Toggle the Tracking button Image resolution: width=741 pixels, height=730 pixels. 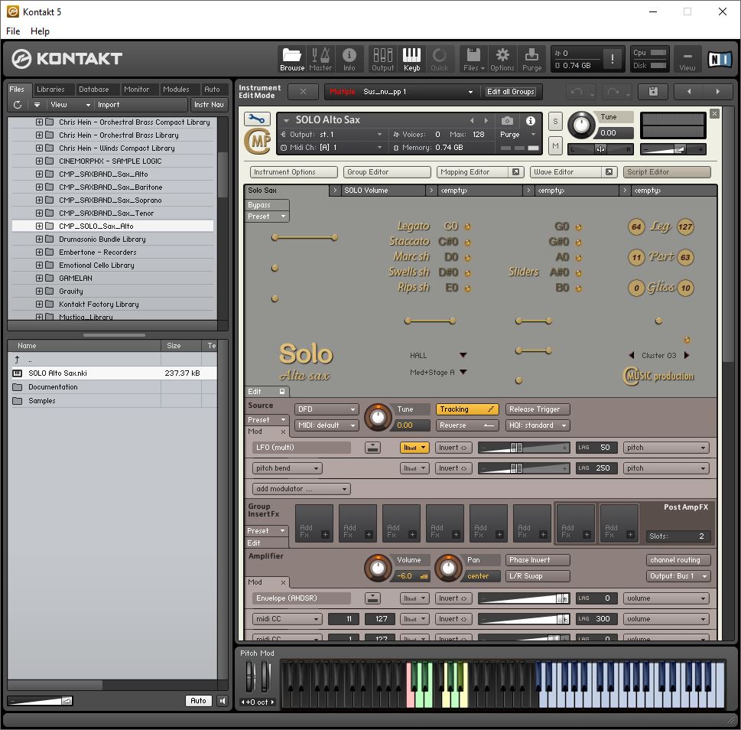(467, 409)
